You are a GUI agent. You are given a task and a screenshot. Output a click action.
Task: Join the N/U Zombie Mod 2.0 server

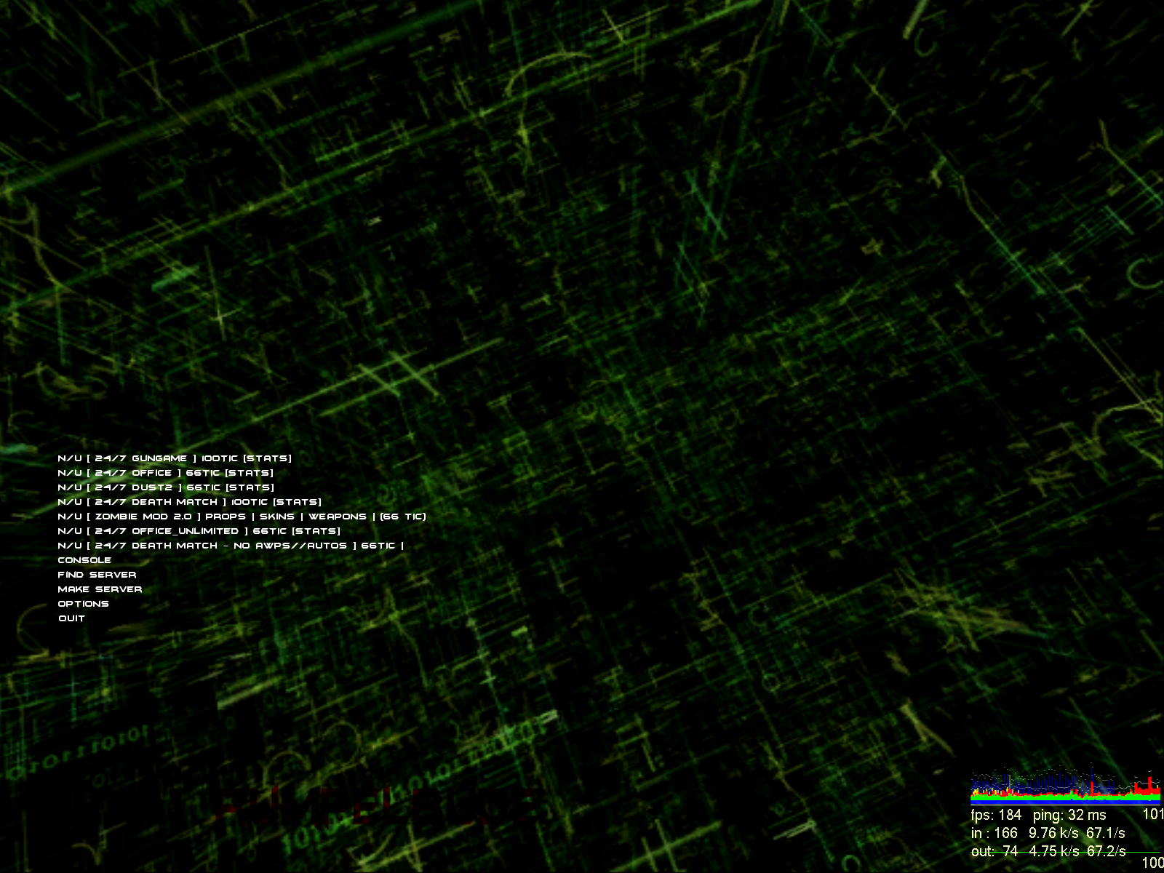242,517
